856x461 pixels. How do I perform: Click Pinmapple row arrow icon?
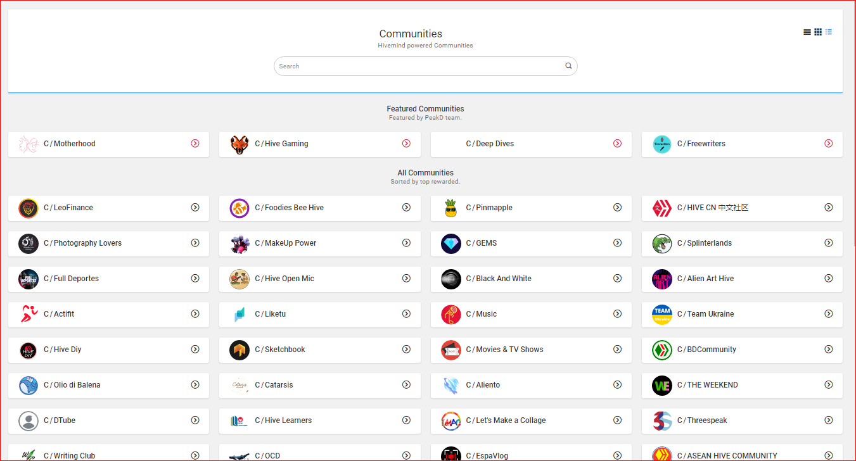(617, 208)
